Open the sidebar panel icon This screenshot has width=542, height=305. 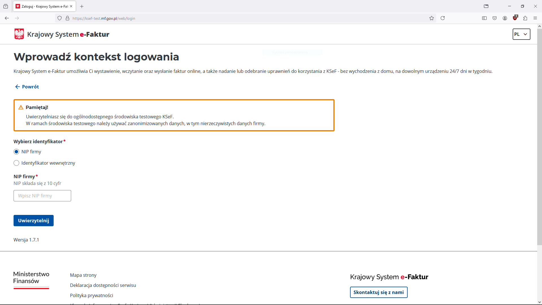pos(484,18)
